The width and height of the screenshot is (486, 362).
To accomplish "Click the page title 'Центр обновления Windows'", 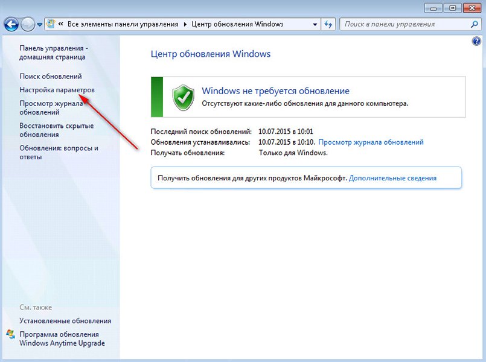I will coord(211,54).
